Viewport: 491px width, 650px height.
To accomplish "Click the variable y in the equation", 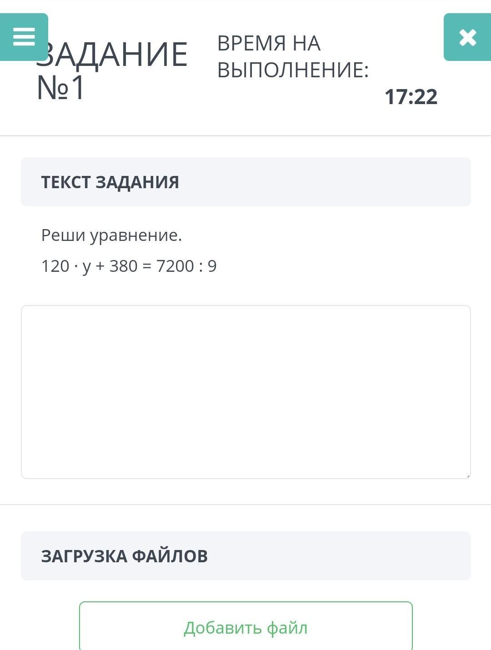I will click(86, 267).
